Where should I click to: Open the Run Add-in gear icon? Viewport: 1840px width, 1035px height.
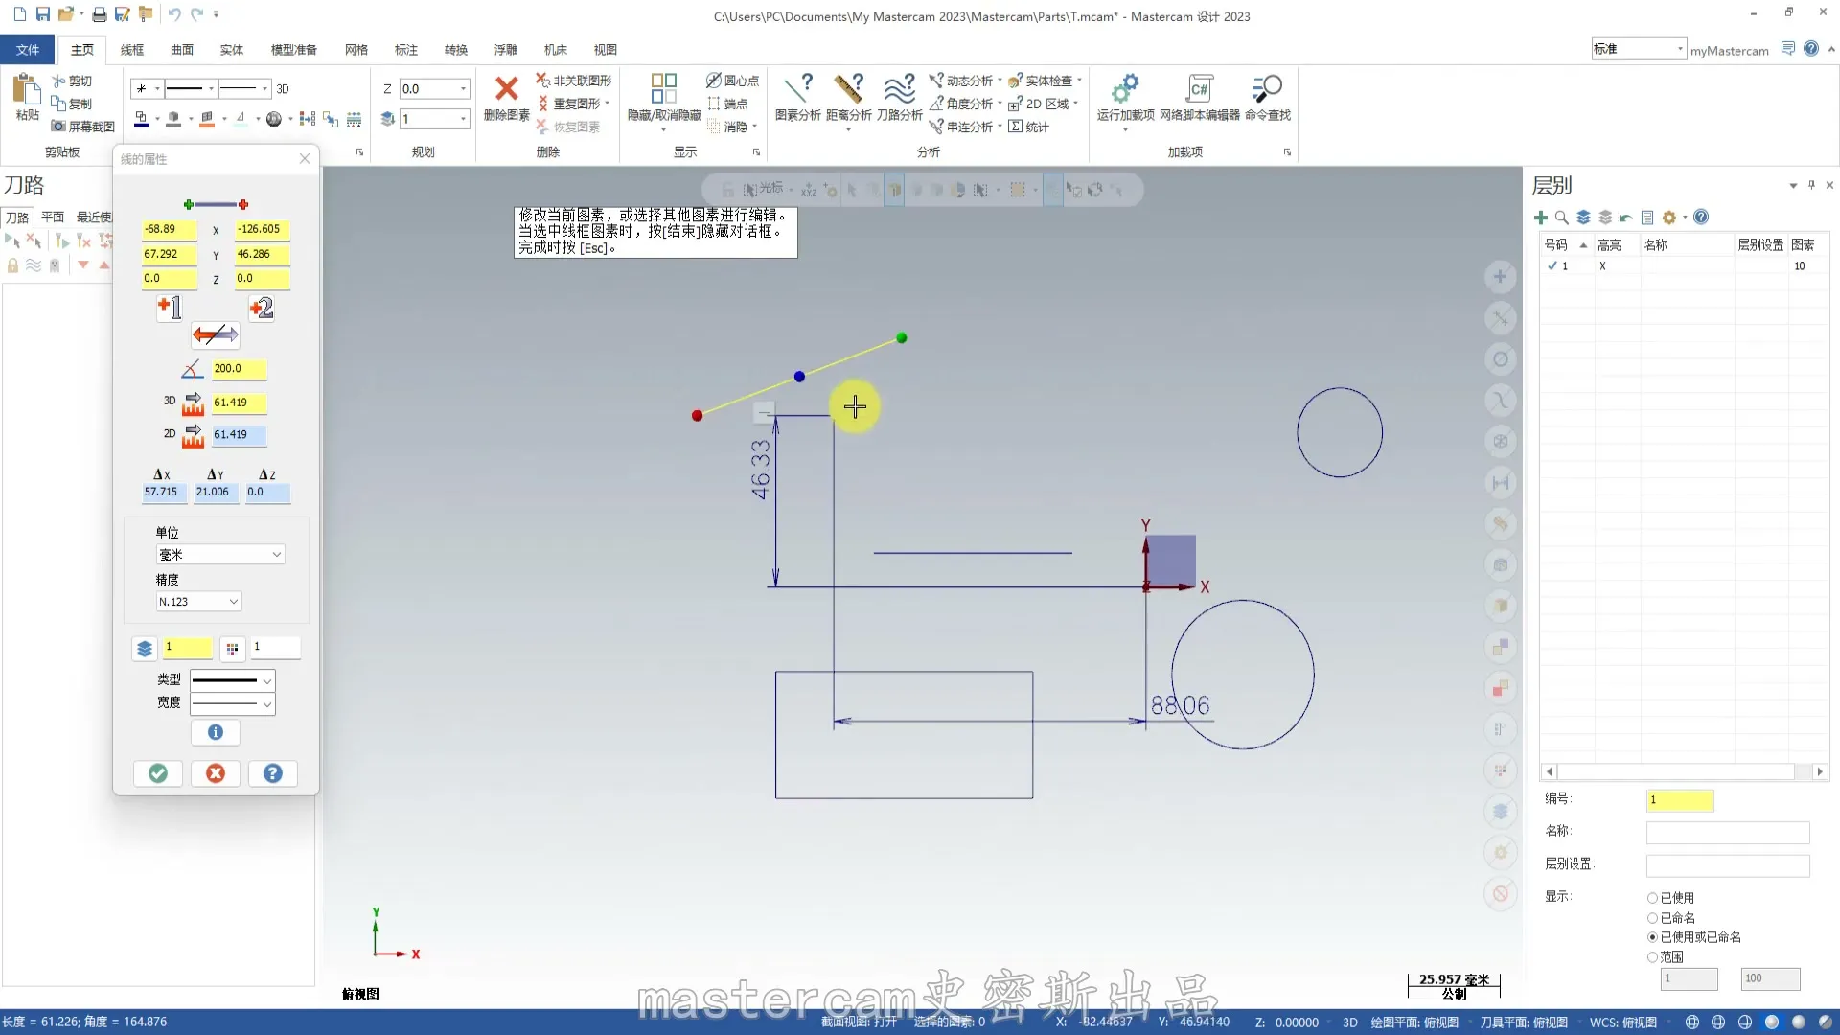point(1124,89)
